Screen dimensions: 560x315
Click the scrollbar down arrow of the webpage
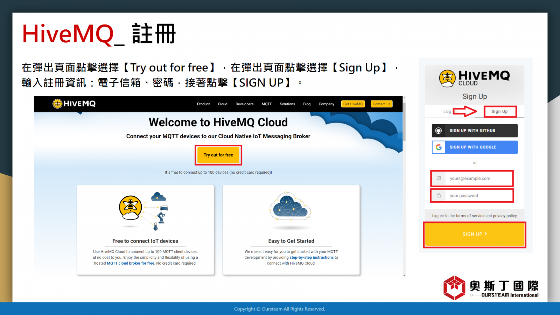click(x=404, y=275)
